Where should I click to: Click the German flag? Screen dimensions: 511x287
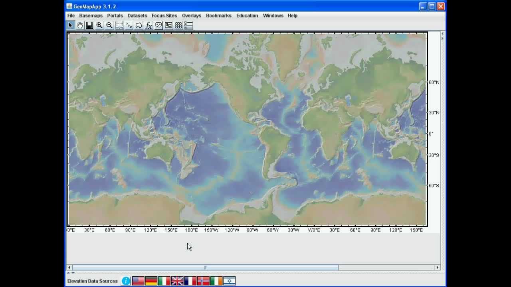point(151,281)
